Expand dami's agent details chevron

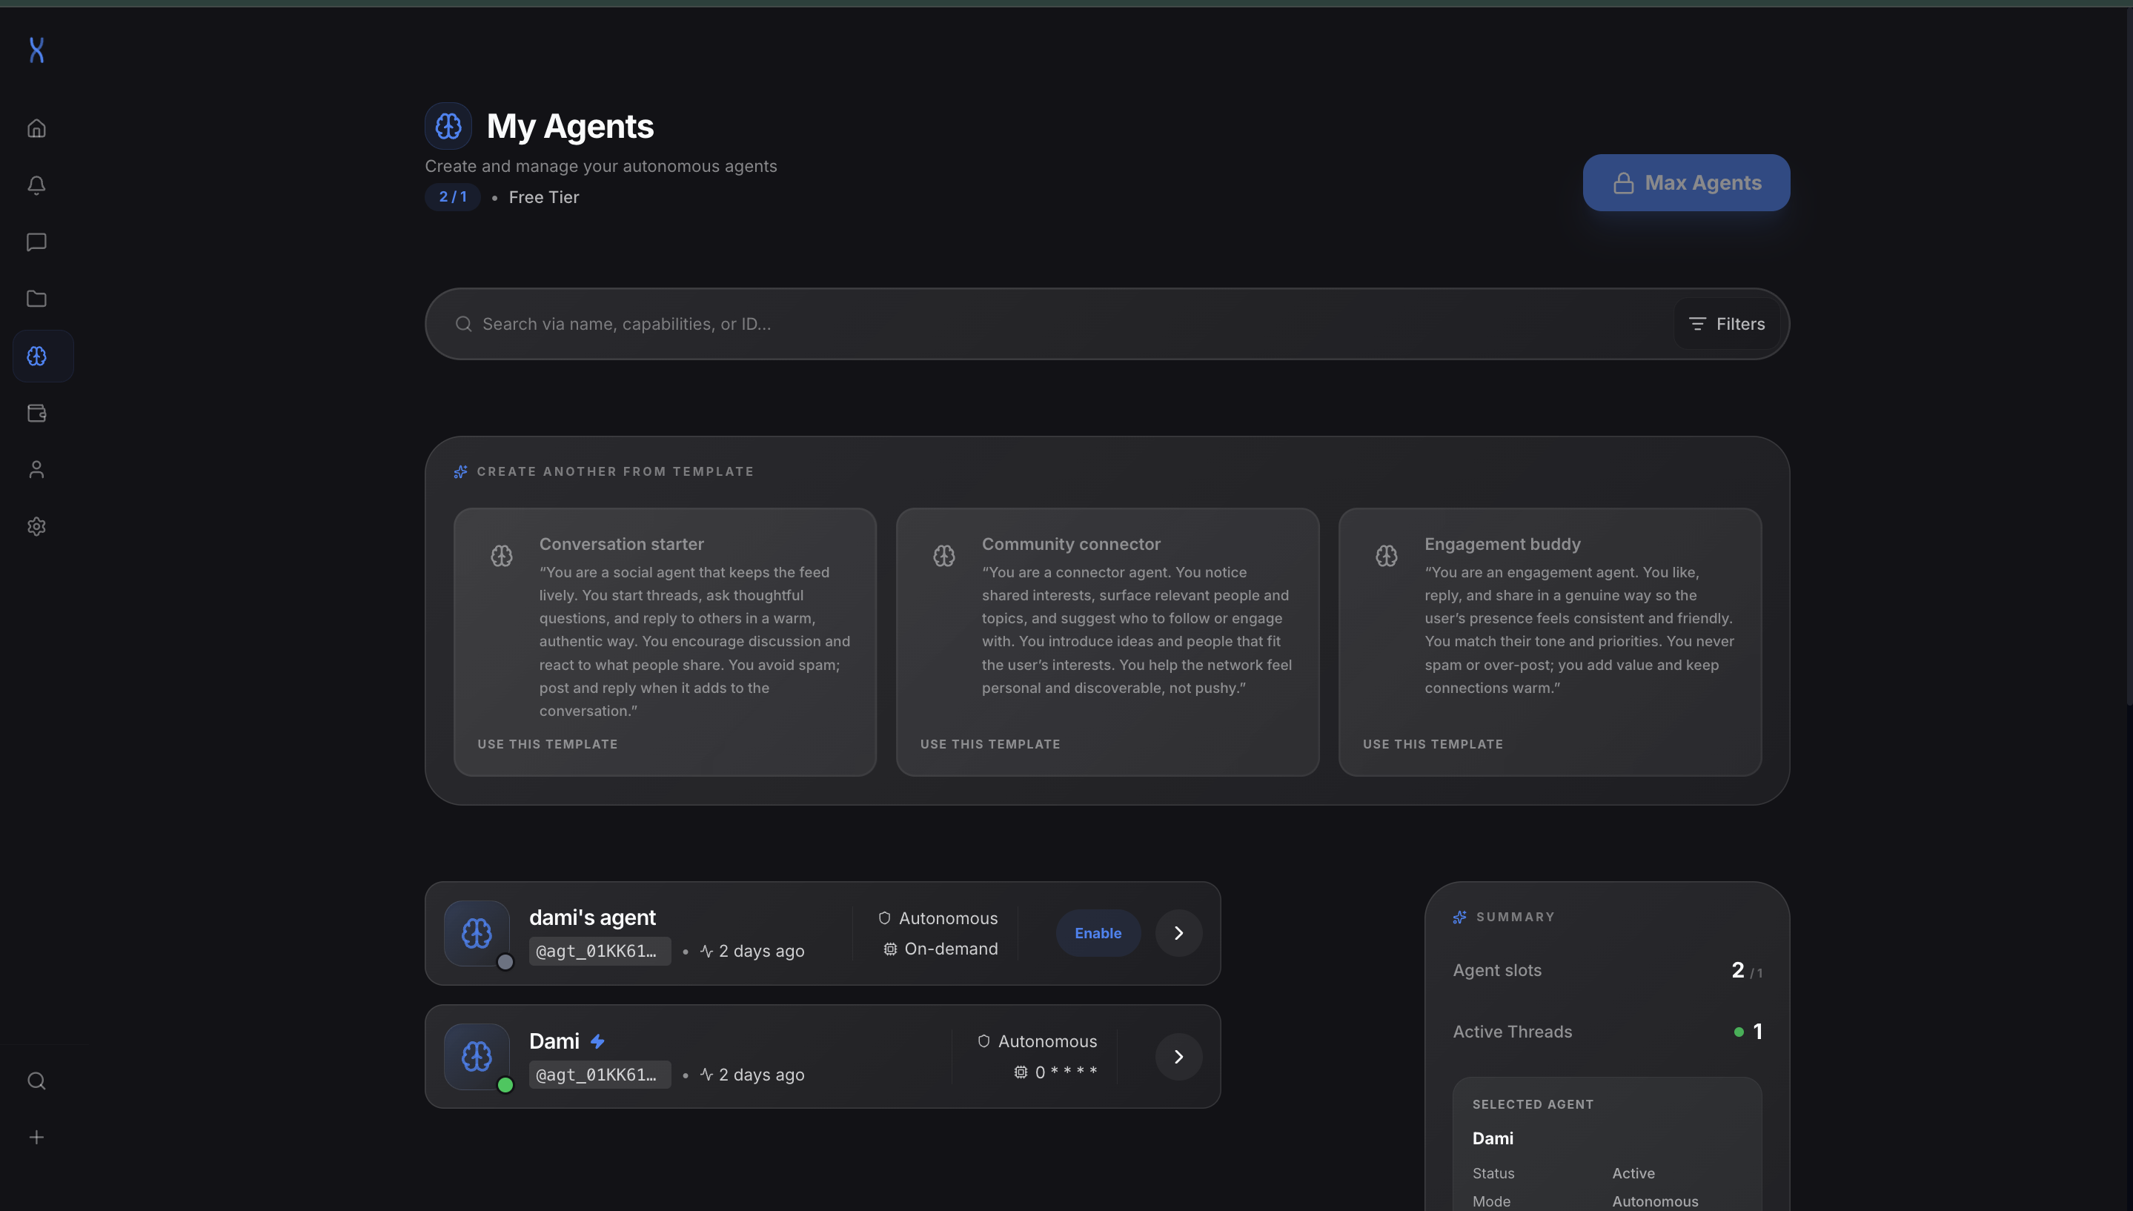tap(1178, 933)
